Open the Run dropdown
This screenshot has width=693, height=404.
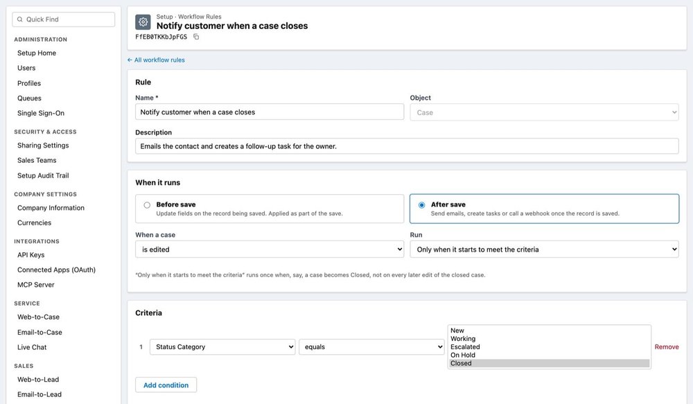coord(544,249)
